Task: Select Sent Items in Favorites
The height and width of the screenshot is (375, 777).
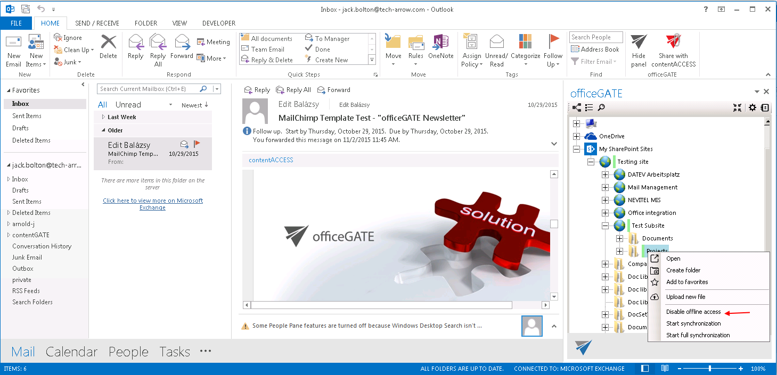Action: (x=27, y=116)
